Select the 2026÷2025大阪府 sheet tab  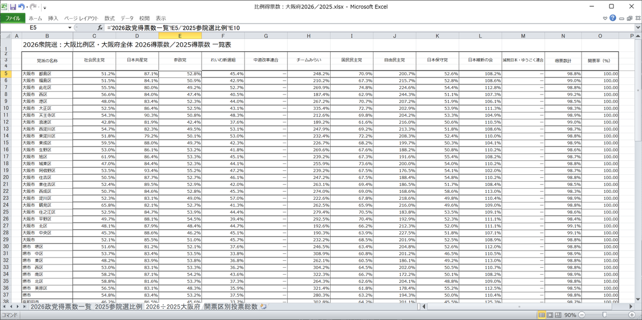pos(172,307)
